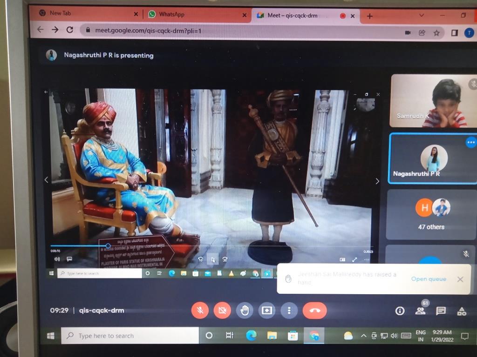Image resolution: width=477 pixels, height=357 pixels.
Task: Open the Windows notification center
Action: [x=464, y=336]
